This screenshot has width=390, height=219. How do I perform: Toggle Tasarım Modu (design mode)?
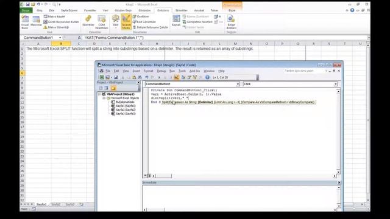pyautogui.click(x=126, y=22)
